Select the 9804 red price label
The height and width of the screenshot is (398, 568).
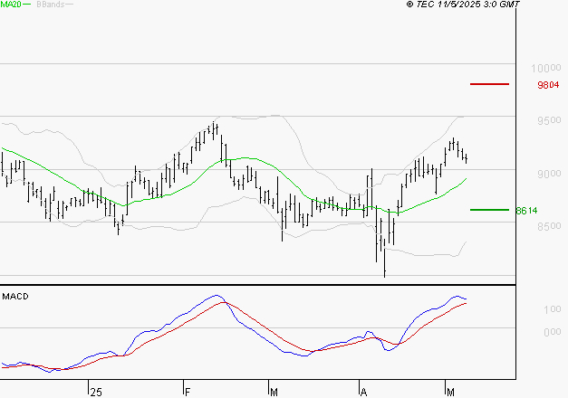(x=548, y=85)
